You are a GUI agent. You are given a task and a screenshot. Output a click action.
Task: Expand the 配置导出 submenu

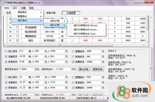click(27, 16)
